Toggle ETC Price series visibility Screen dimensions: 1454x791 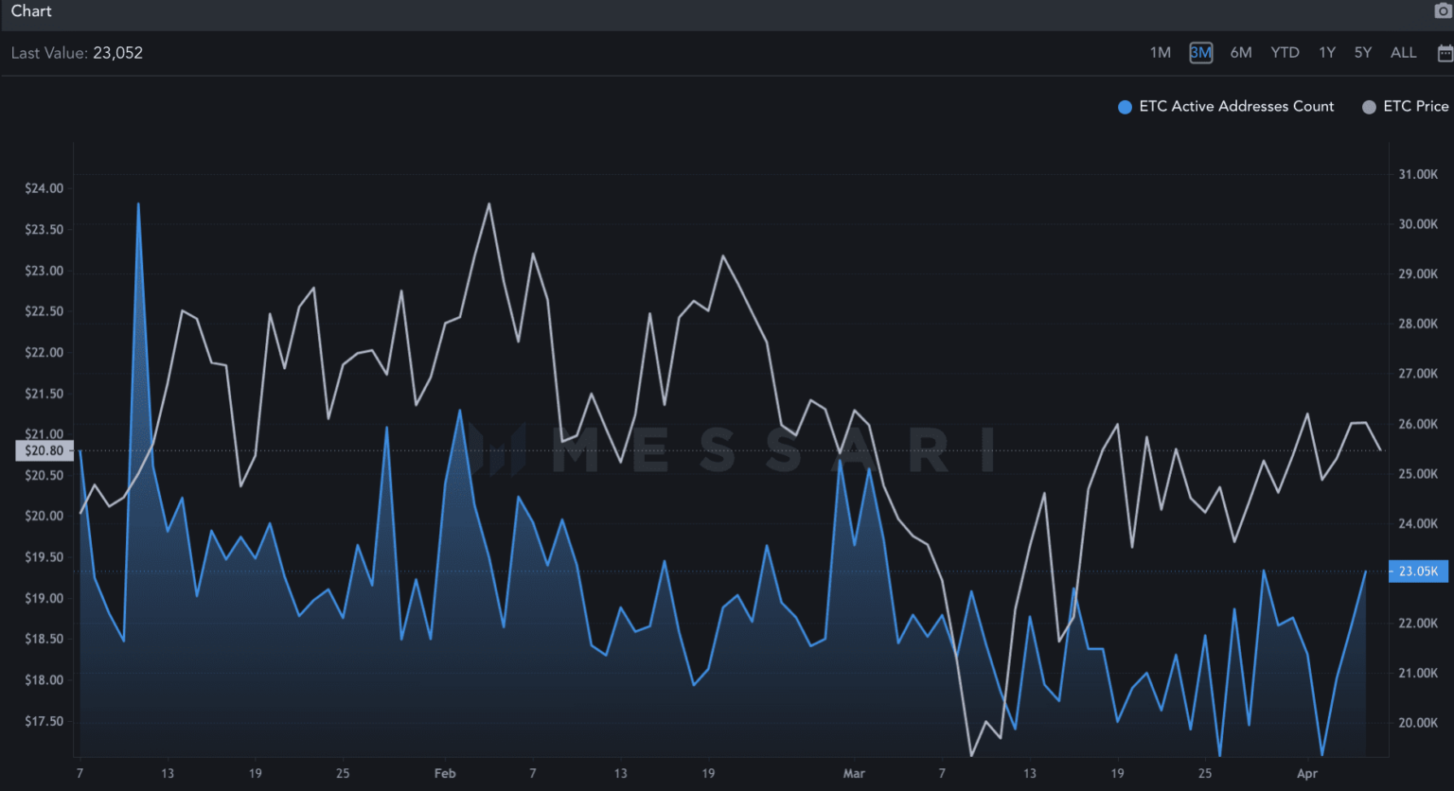click(x=1415, y=107)
